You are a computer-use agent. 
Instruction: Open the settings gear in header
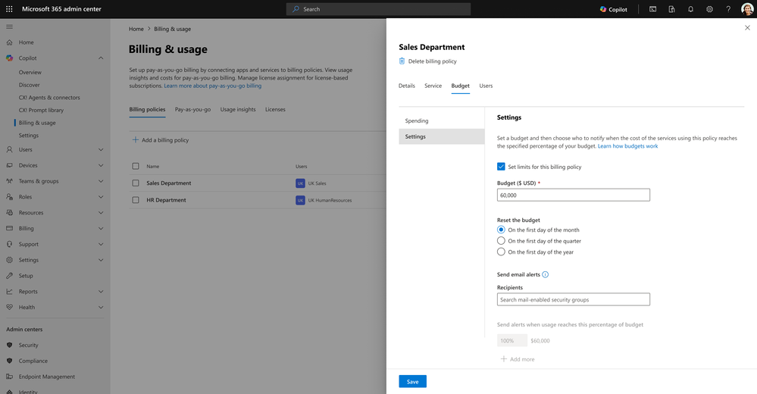(709, 9)
